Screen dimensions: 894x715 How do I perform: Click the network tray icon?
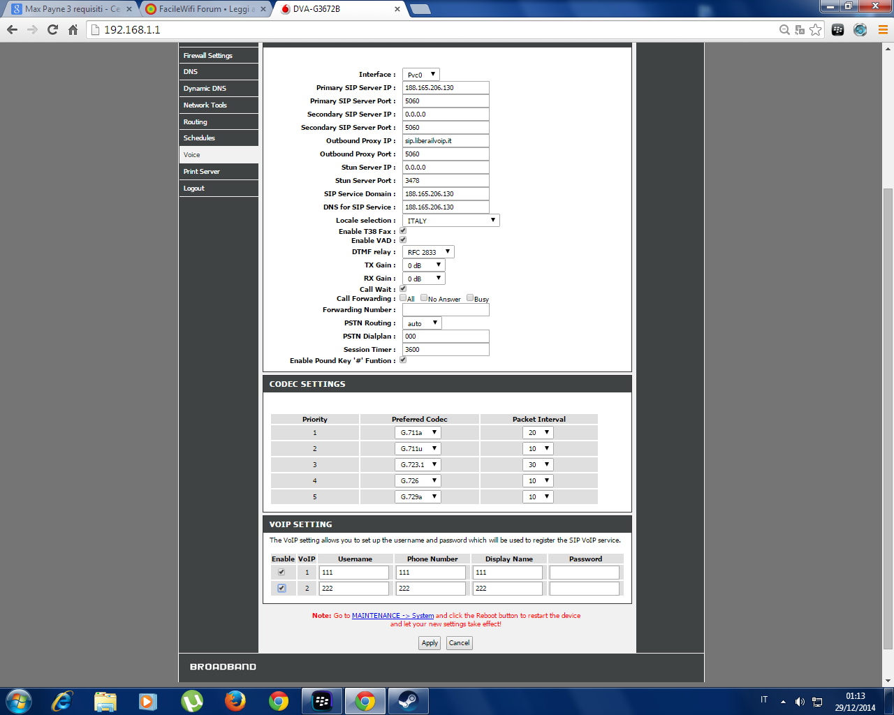pos(817,701)
